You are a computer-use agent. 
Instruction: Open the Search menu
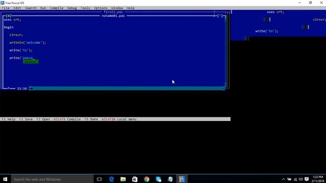point(31,8)
